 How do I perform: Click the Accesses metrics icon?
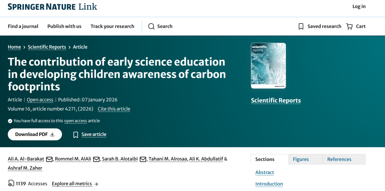pyautogui.click(x=11, y=184)
